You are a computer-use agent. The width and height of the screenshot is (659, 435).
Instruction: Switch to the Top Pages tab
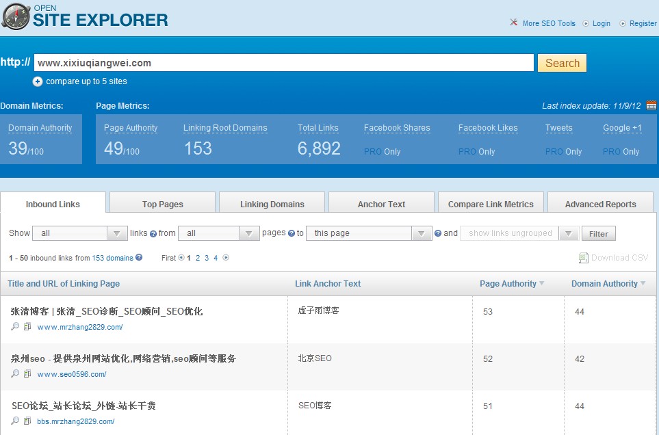162,204
